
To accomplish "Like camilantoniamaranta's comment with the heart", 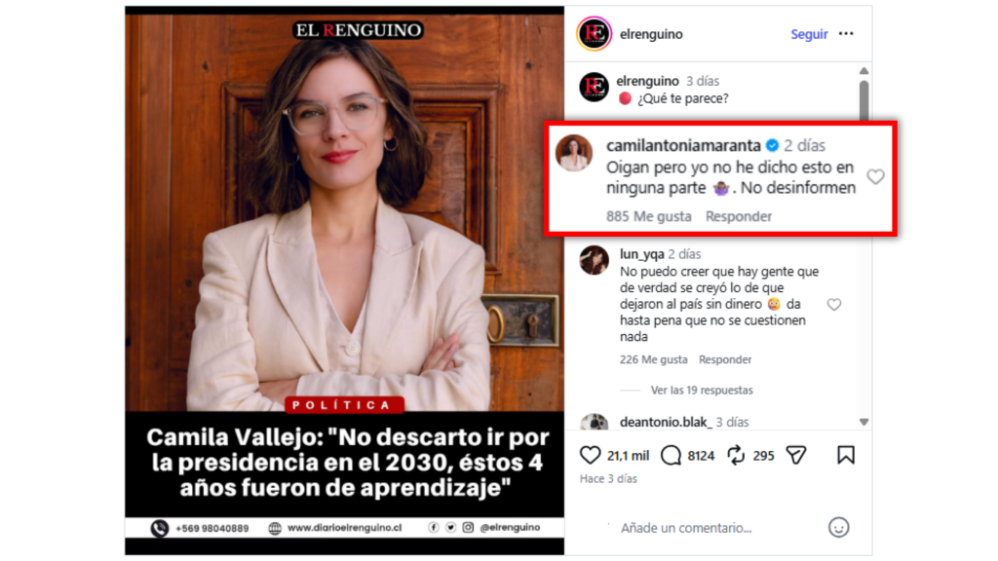I will point(876,177).
